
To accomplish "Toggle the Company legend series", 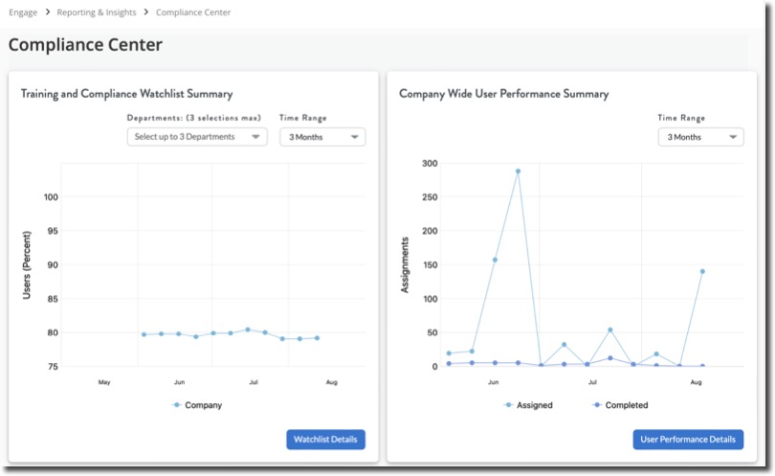I will coord(203,405).
